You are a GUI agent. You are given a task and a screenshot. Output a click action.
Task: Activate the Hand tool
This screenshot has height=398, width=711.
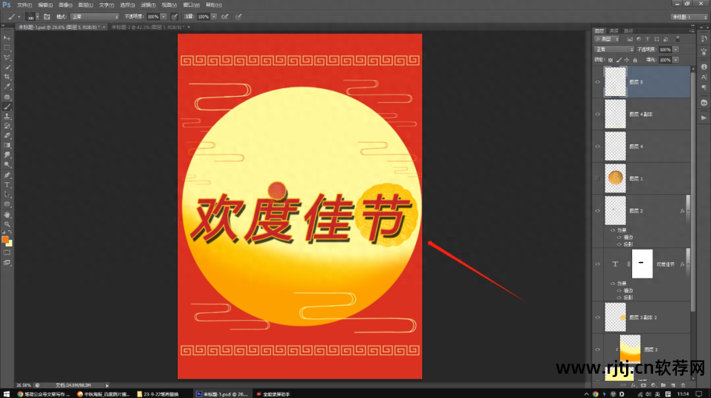(x=7, y=214)
